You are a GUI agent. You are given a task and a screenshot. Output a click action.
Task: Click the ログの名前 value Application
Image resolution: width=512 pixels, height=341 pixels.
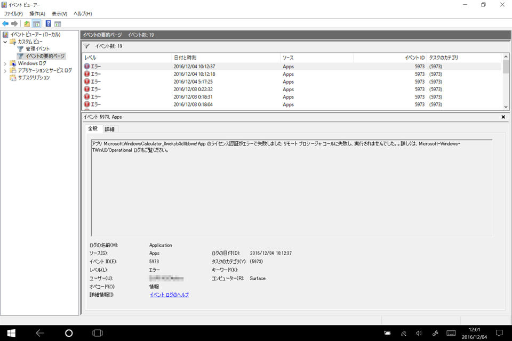click(161, 245)
